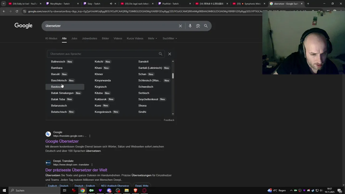The height and width of the screenshot is (194, 345).
Task: Open Kurze Videos tab
Action: pos(135,39)
